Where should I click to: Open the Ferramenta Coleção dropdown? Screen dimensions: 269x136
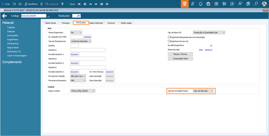click(x=78, y=76)
